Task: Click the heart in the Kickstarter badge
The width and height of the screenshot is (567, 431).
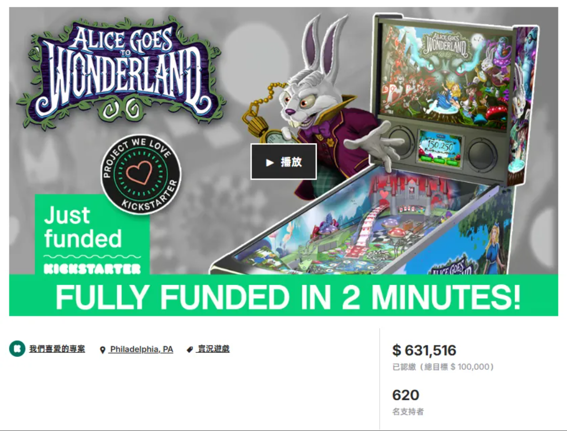Action: 140,173
